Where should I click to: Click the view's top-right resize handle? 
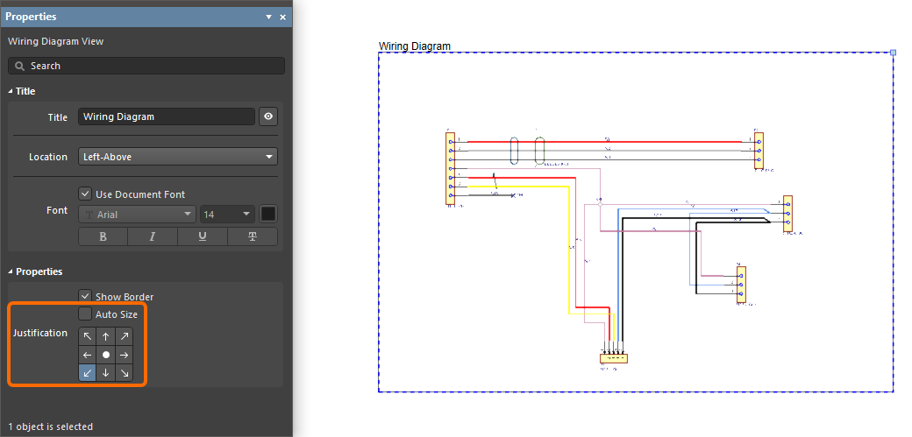tap(894, 53)
